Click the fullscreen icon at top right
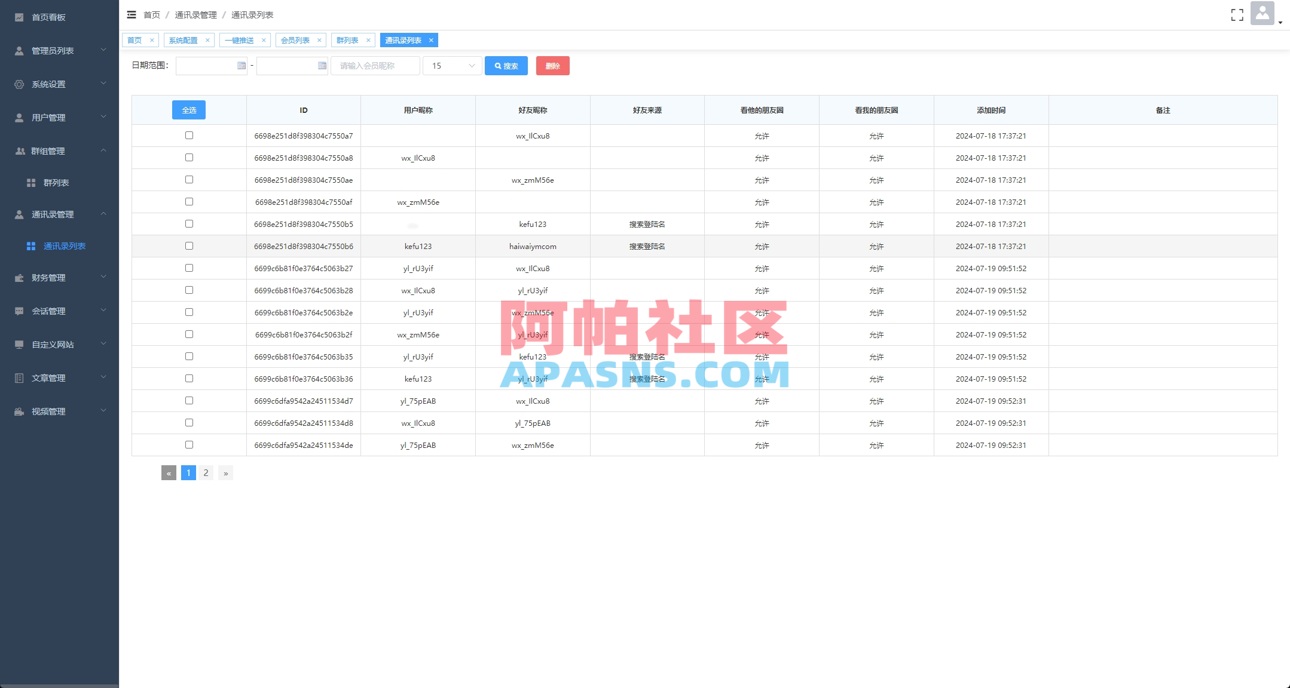Image resolution: width=1290 pixels, height=688 pixels. (x=1237, y=15)
